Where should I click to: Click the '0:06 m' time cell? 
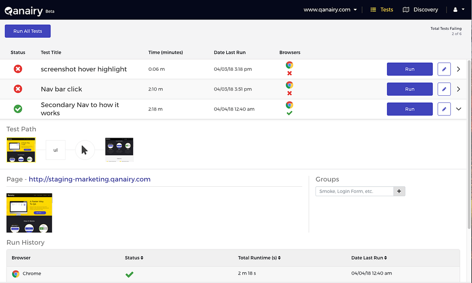point(157,69)
